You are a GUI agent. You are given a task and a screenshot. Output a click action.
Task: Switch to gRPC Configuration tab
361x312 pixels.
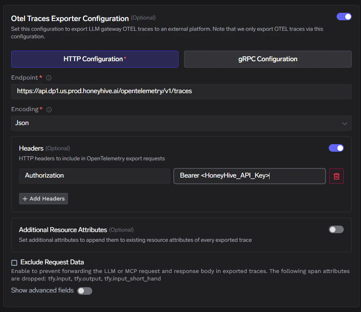coord(268,59)
